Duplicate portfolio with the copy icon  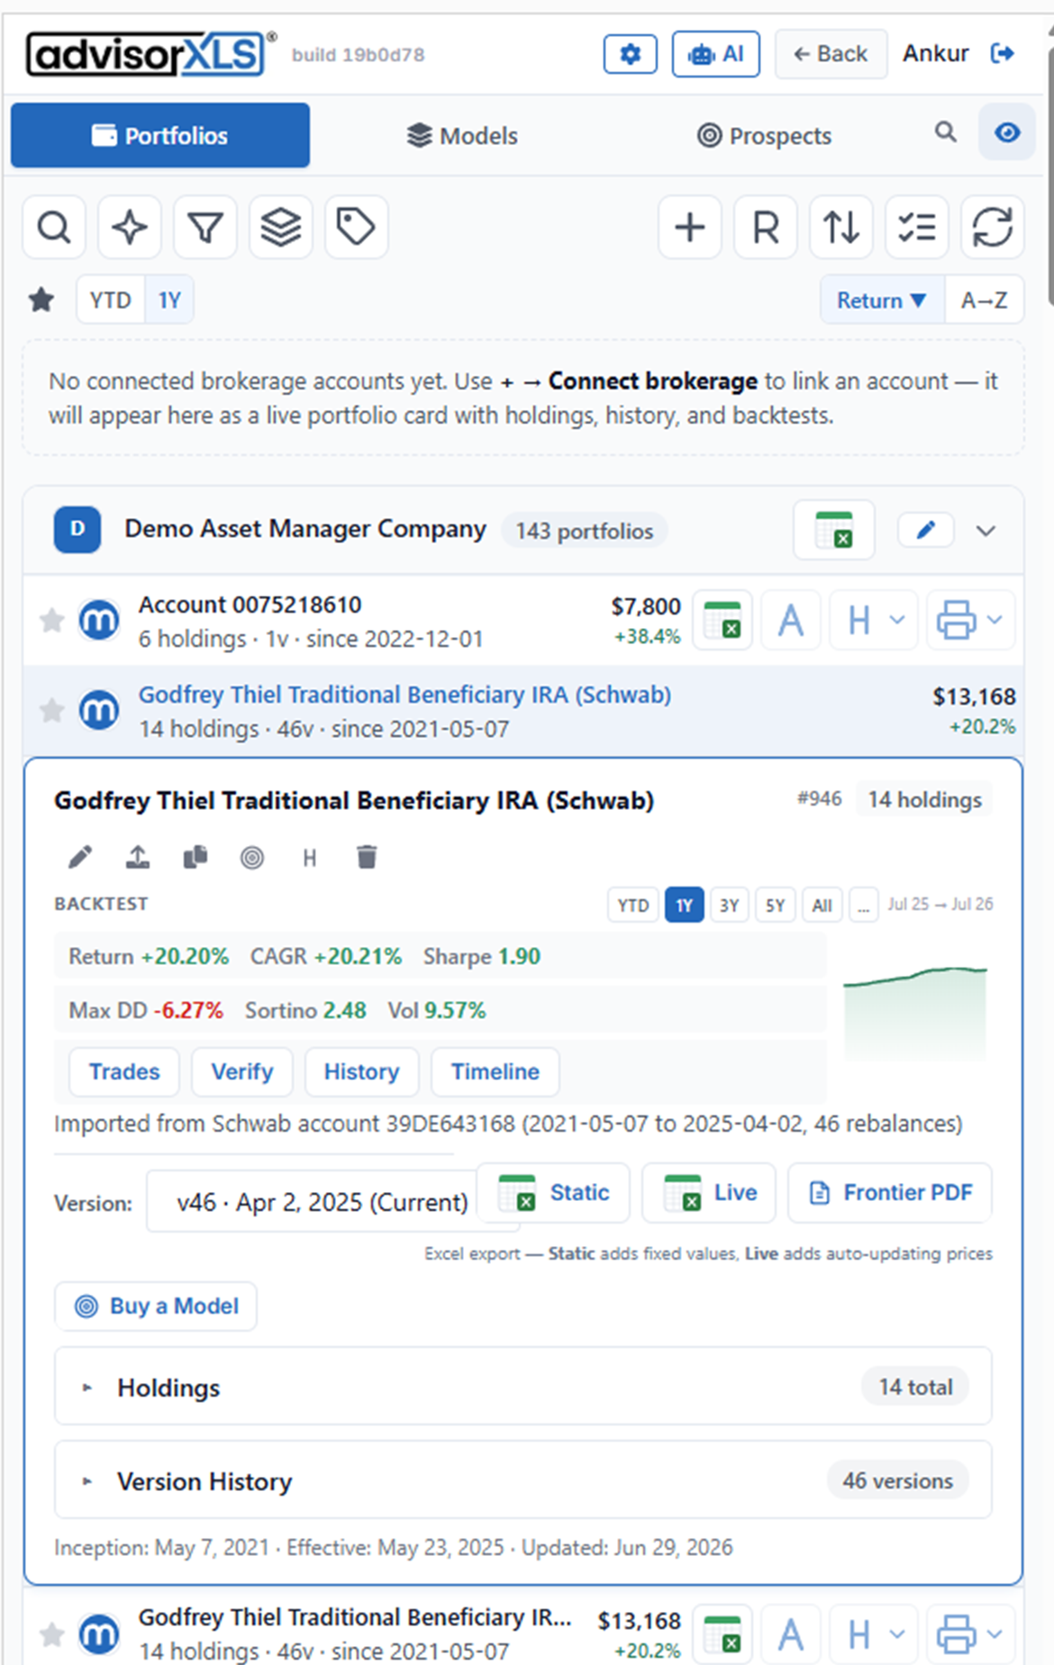coord(195,857)
